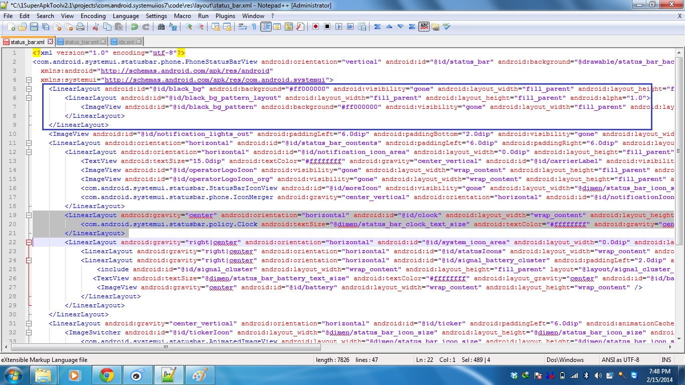Print the document using printer icon

[80, 27]
